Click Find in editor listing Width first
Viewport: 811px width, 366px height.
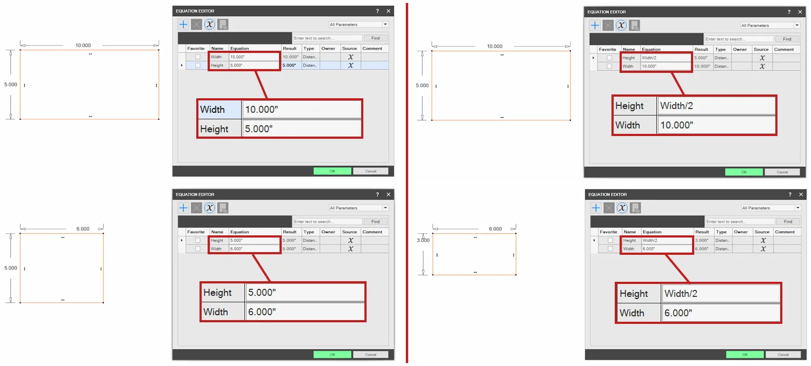(376, 38)
